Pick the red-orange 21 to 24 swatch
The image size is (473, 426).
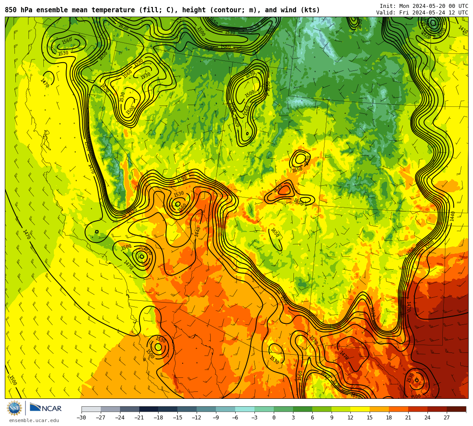coord(418,409)
